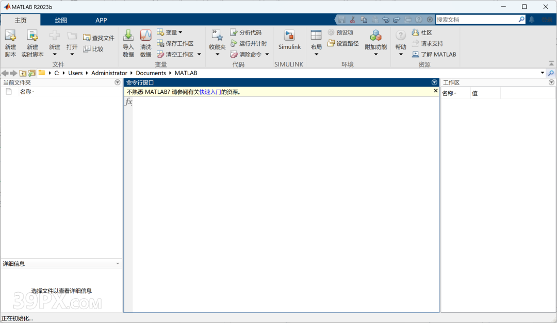Click the 新建实时脚本 (New Live Script) icon
Screen dimensions: 557x323
[x=32, y=36]
